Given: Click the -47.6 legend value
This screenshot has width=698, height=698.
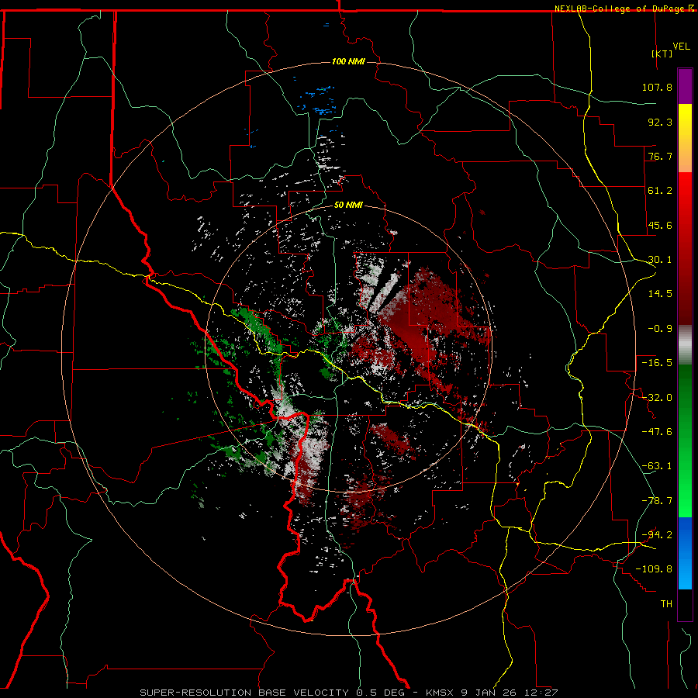Looking at the screenshot, I should click(x=657, y=432).
